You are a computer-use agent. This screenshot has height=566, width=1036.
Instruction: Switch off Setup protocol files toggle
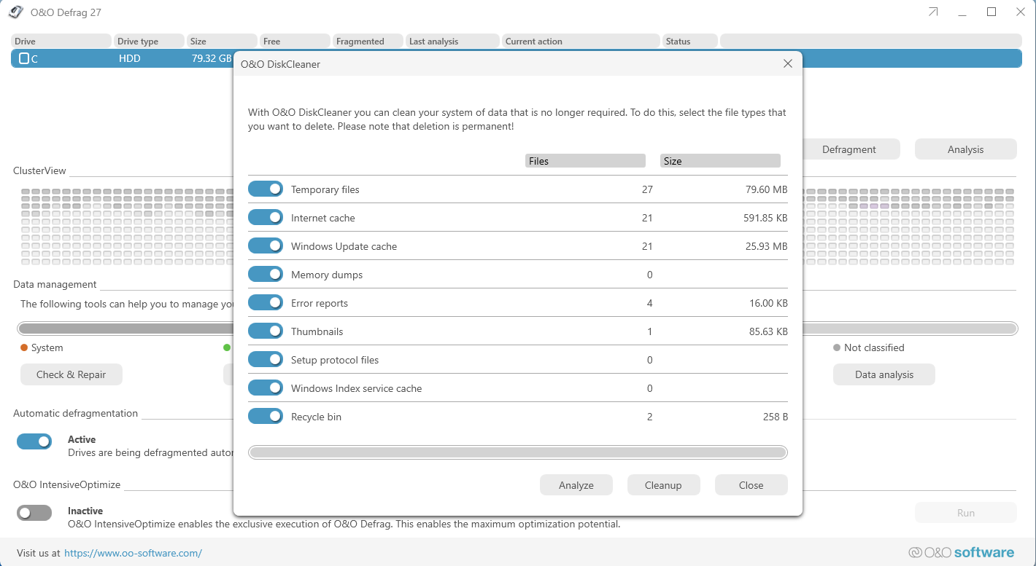[x=266, y=360]
